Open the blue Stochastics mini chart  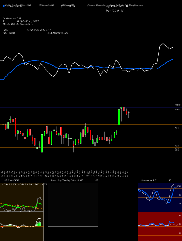click(160, 197)
